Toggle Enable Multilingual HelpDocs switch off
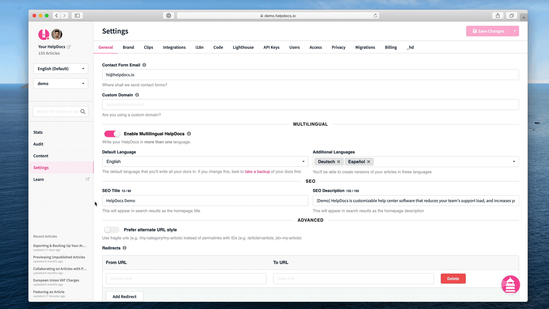Viewport: 549px width, 309px height. point(112,134)
